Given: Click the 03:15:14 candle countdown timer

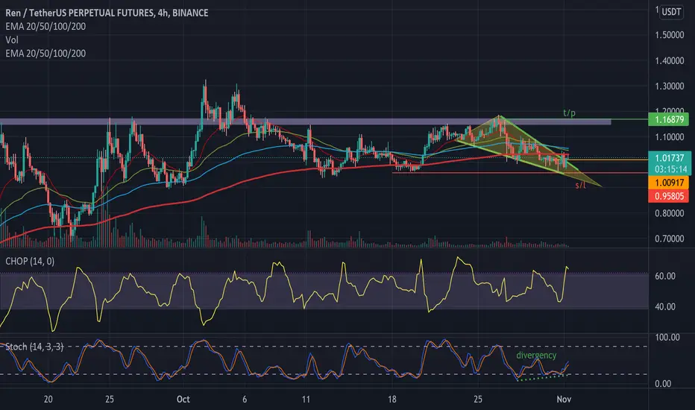Looking at the screenshot, I should pos(671,169).
